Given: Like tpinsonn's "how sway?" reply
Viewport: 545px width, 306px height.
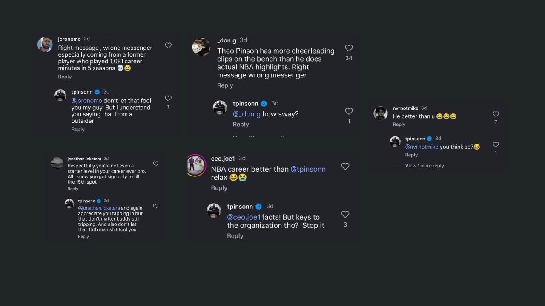Looking at the screenshot, I should (349, 111).
